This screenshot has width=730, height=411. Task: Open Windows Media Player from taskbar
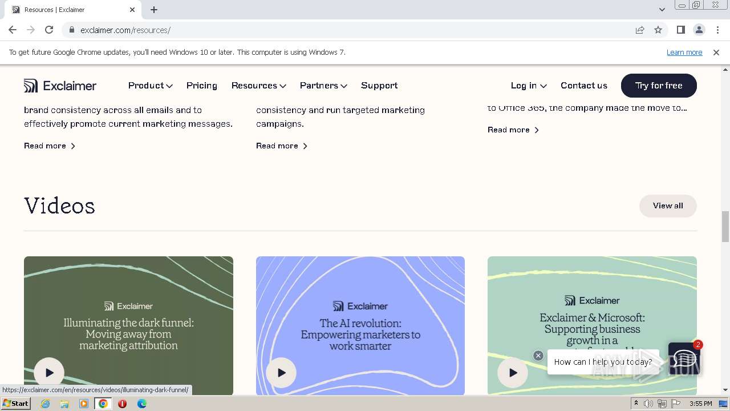tap(84, 404)
